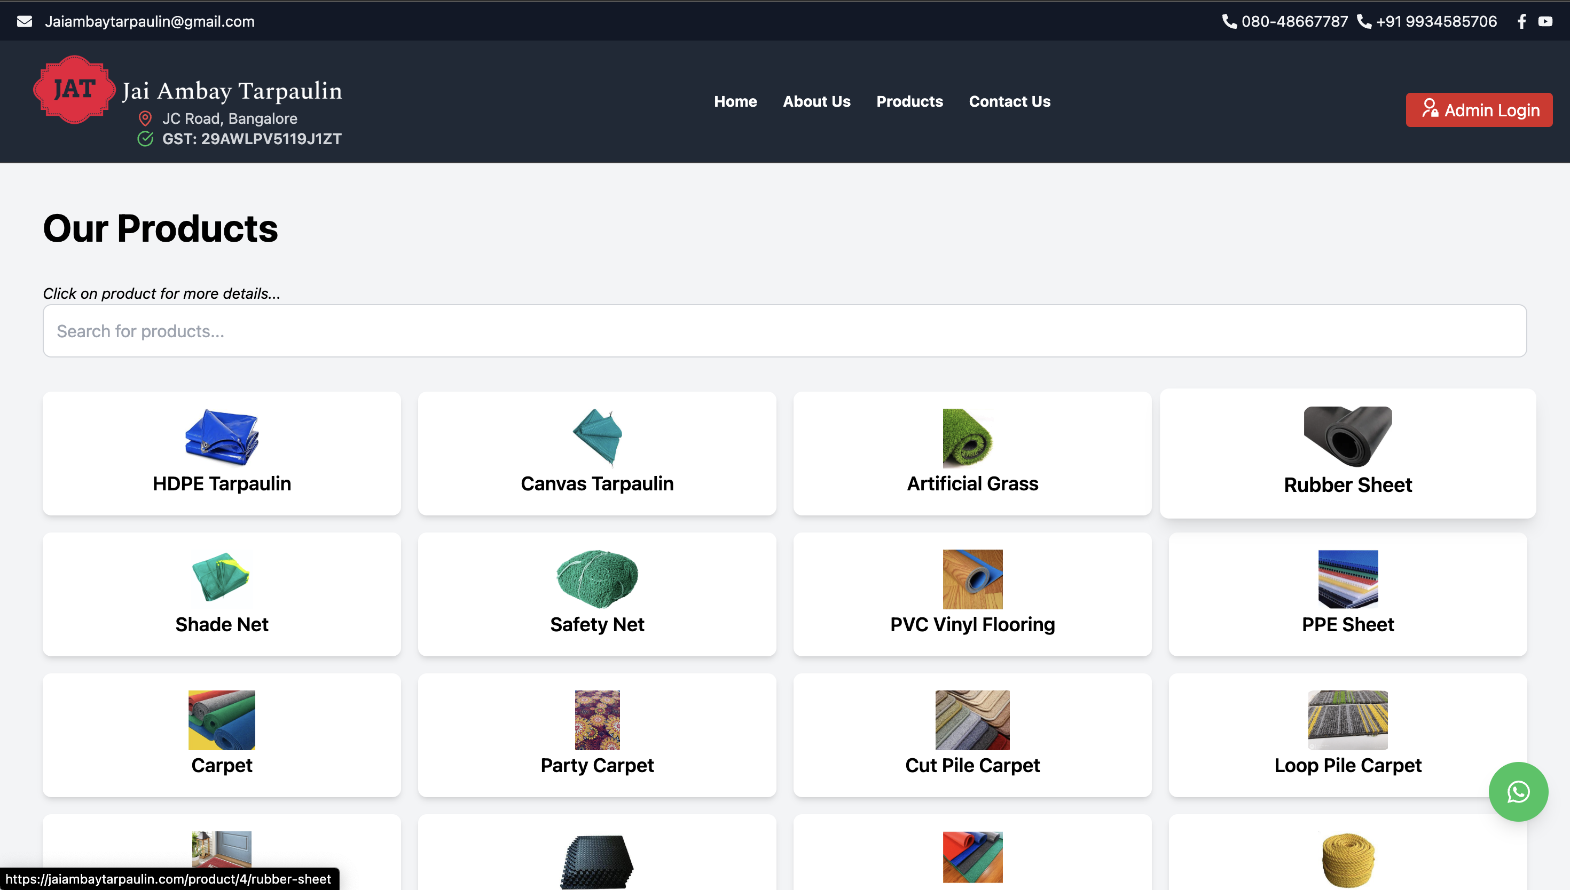Click the JC Road location pin icon

point(145,118)
